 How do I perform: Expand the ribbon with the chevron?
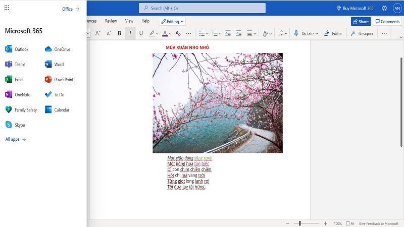pyautogui.click(x=401, y=37)
